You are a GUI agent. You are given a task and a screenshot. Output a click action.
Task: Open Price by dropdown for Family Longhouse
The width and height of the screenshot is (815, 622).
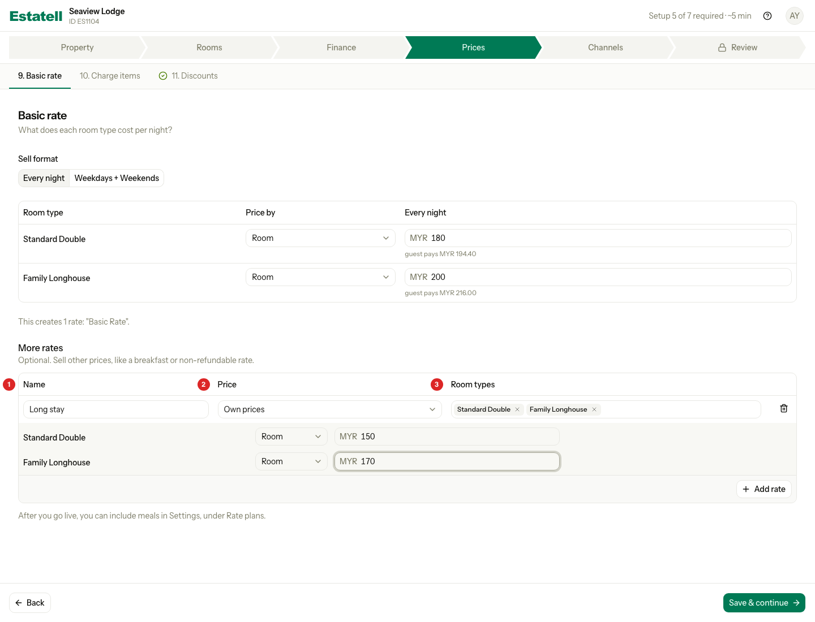(x=320, y=277)
